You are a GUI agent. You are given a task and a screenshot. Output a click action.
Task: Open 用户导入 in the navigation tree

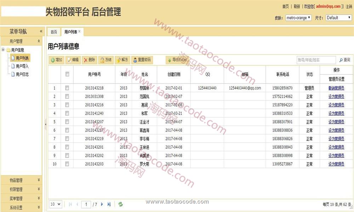click(x=22, y=66)
